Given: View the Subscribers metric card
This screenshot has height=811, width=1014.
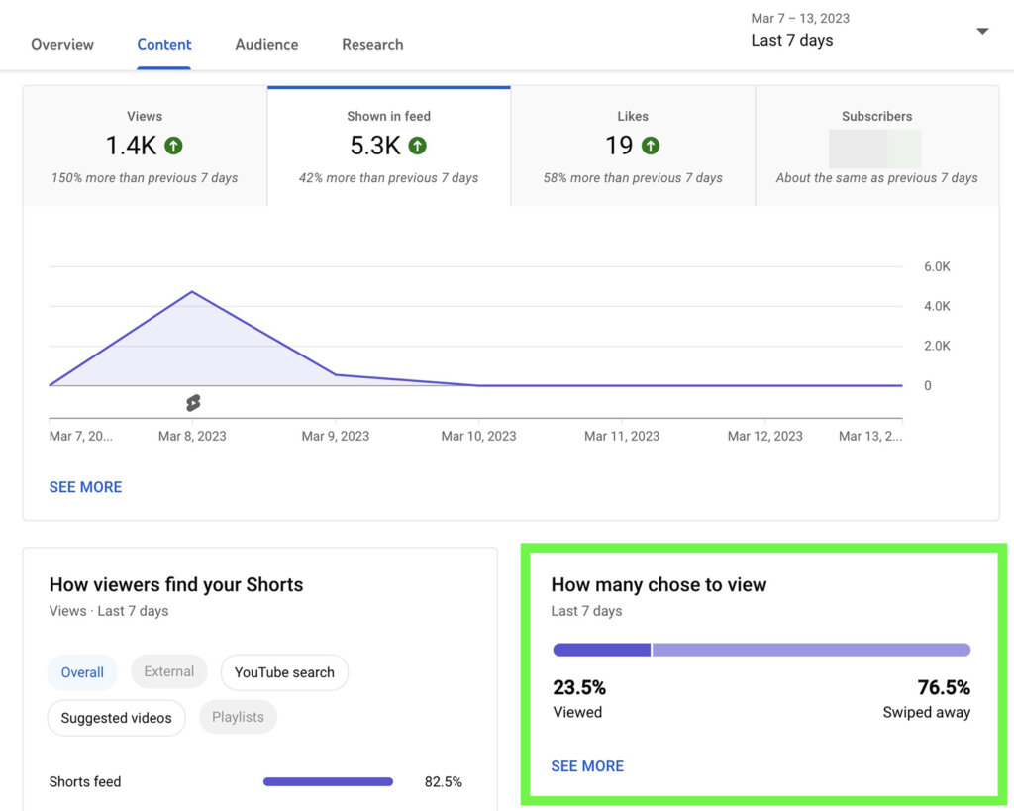Looking at the screenshot, I should [876, 145].
